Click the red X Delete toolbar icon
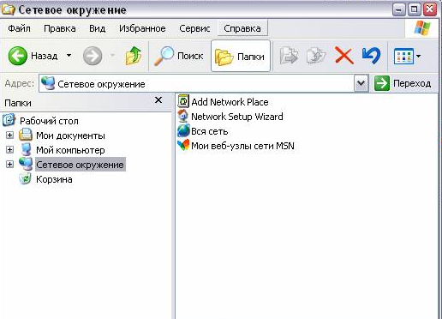Viewport: 442px width, 319px height. (343, 56)
